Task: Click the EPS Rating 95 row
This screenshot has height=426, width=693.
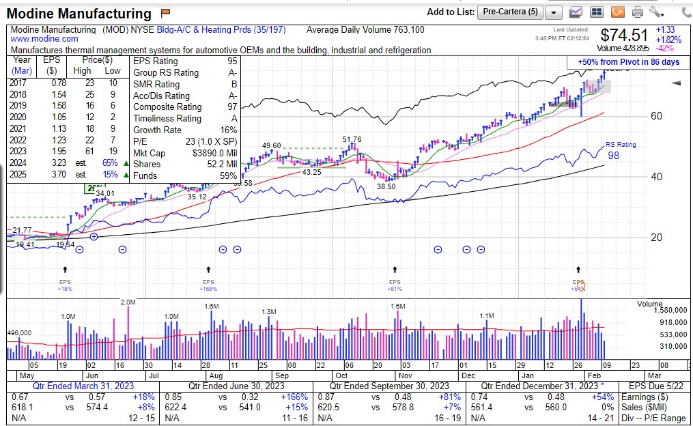Action: (185, 61)
